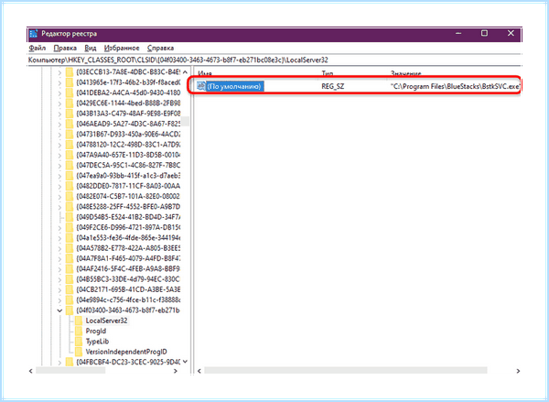Expand the {0482DDE0-7817 key
549x402 pixels.
tap(59, 186)
